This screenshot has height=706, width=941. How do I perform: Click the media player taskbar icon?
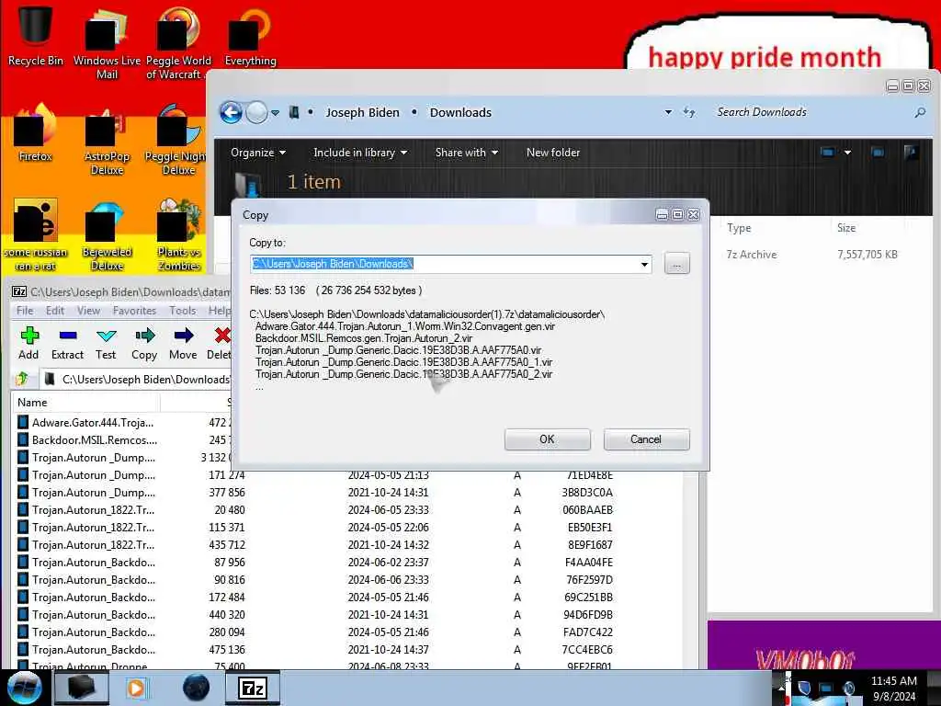click(x=136, y=688)
